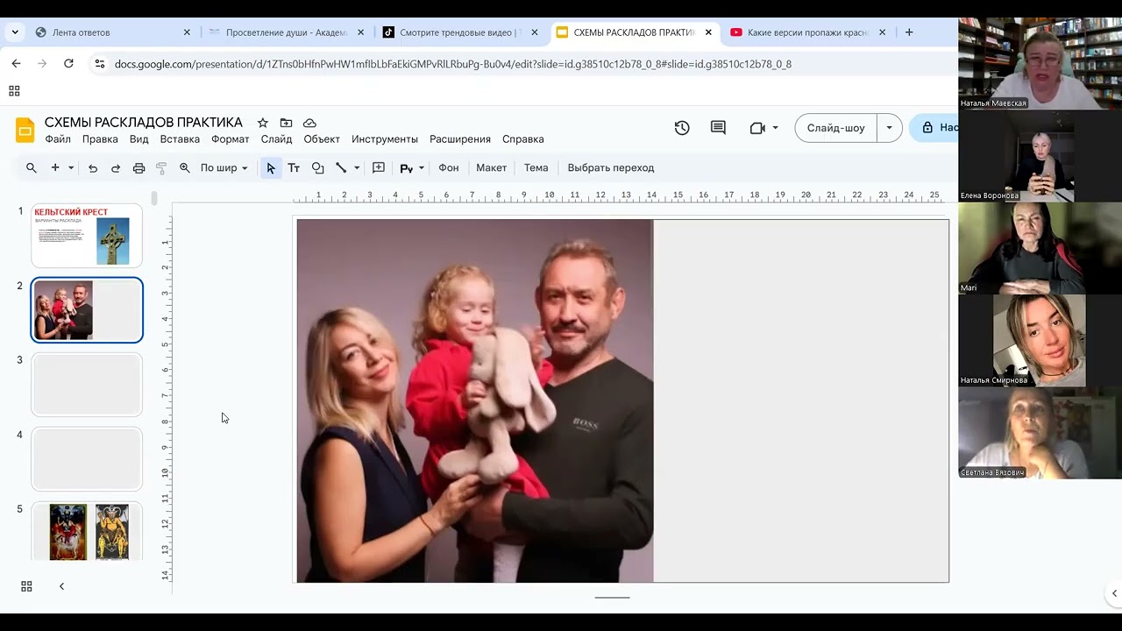Open the 'Справка' menu
Image resolution: width=1122 pixels, height=631 pixels.
coord(523,139)
